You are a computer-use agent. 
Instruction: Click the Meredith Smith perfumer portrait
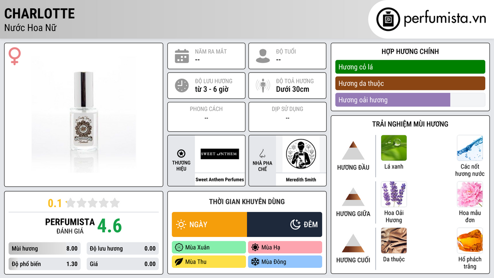coord(301,154)
